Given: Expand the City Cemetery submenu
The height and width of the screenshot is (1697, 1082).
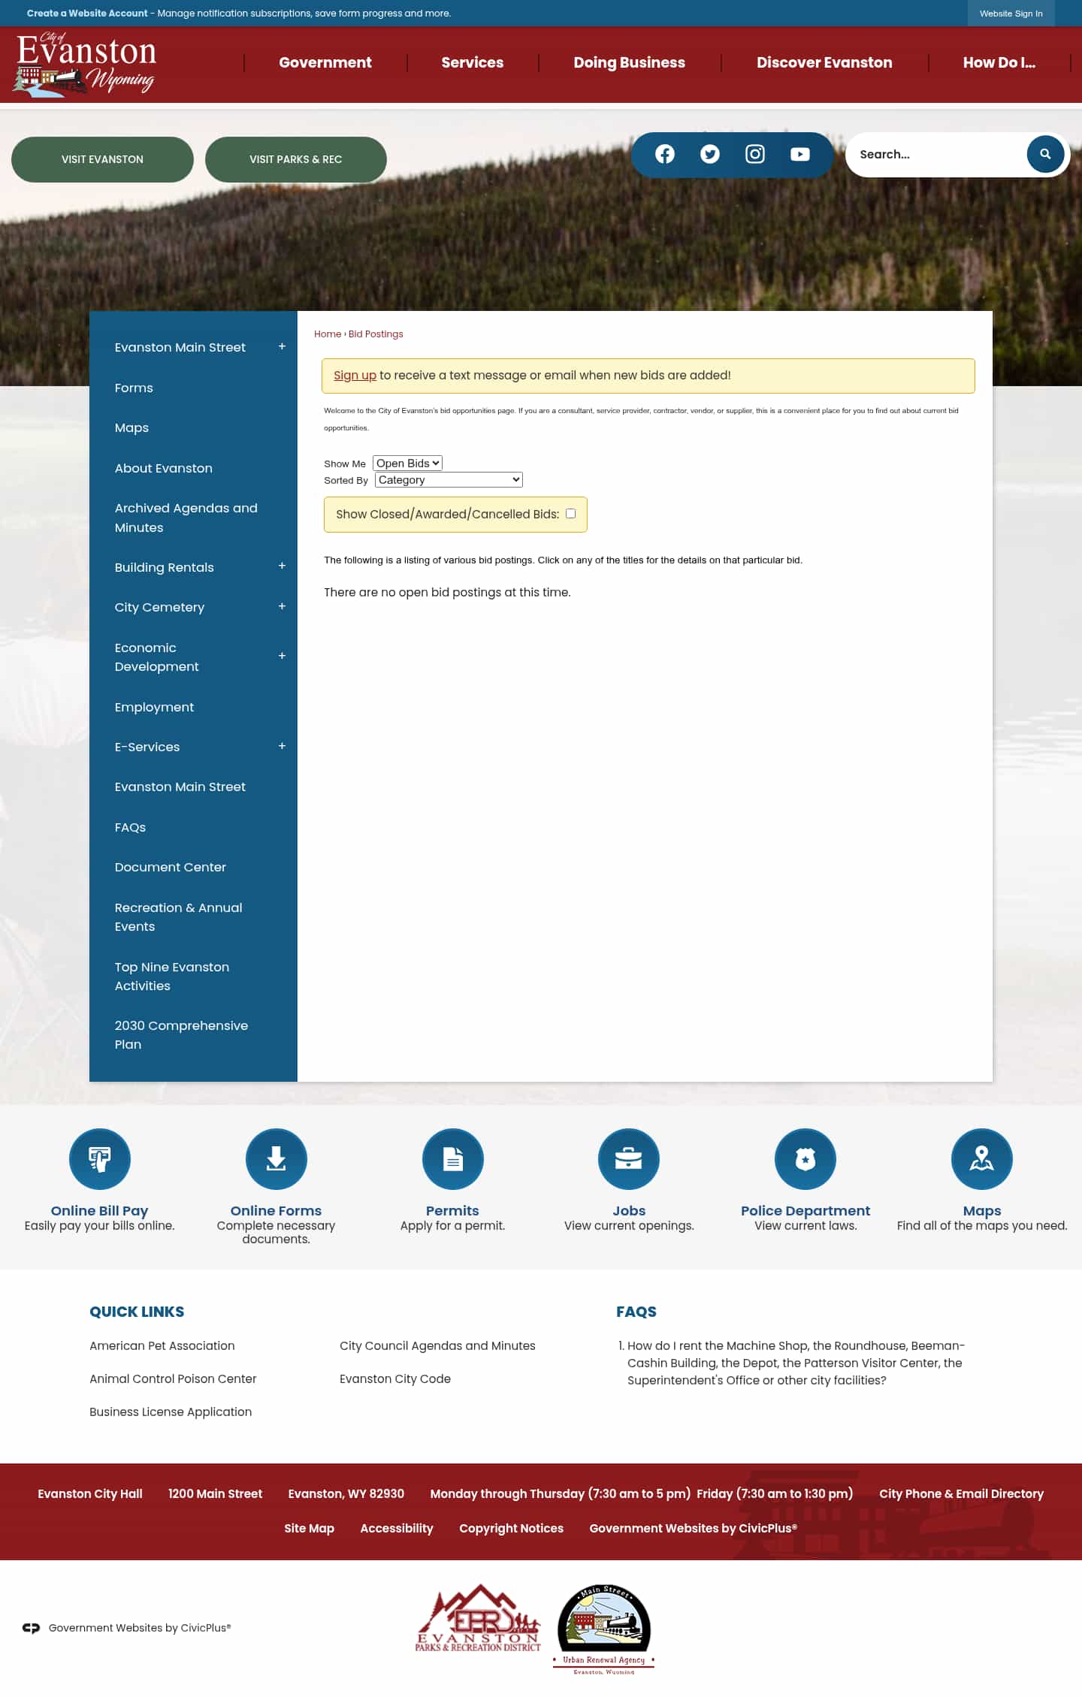Looking at the screenshot, I should tap(283, 606).
